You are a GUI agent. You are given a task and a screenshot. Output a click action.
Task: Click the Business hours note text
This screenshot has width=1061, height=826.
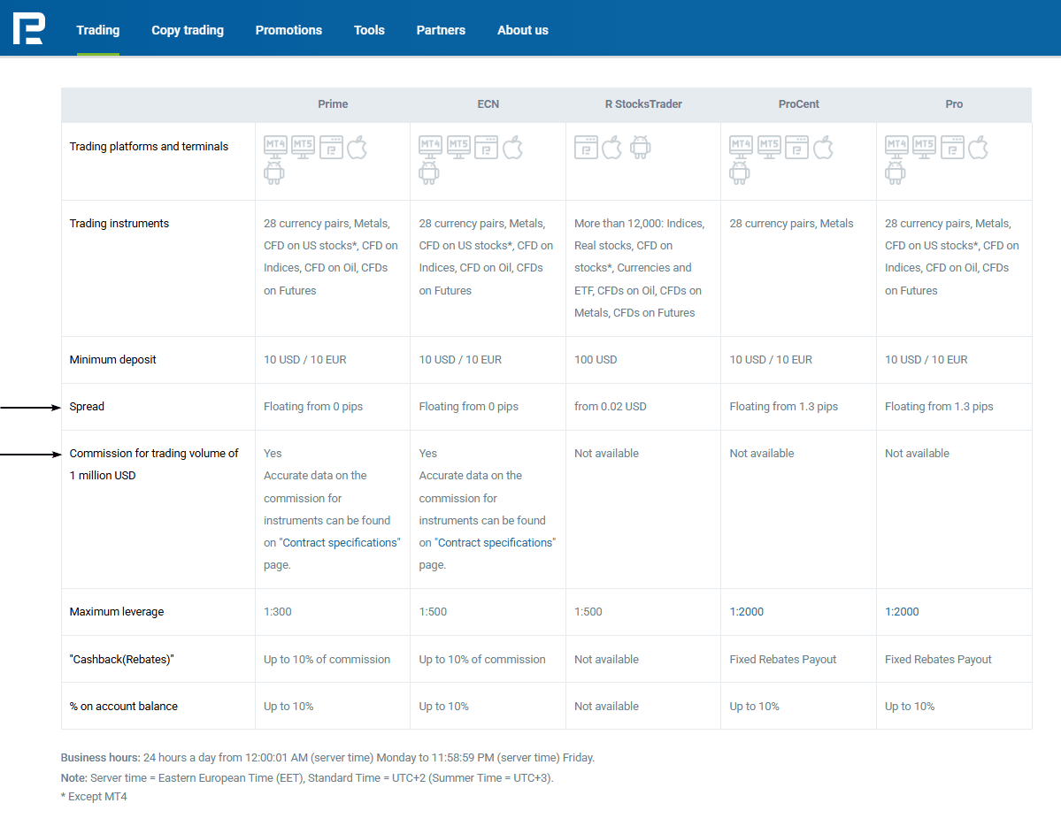[327, 758]
